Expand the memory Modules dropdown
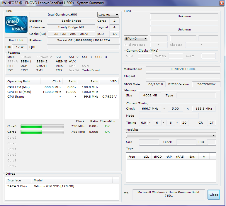This screenshot has height=206, width=226. [171, 135]
